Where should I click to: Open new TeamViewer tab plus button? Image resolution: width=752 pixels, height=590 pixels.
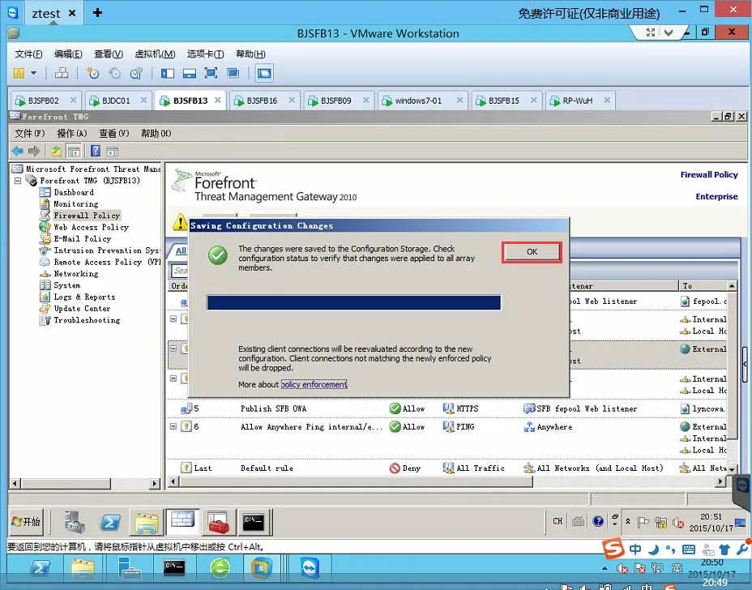coord(97,12)
